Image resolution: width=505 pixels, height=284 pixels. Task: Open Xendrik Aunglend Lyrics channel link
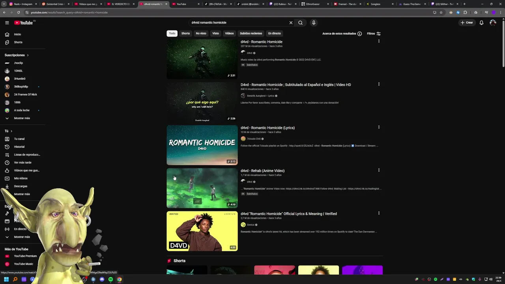(260, 96)
